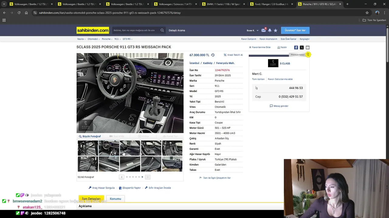Open the messages envelope icon
The height and width of the screenshot is (218, 389).
coord(263,30)
